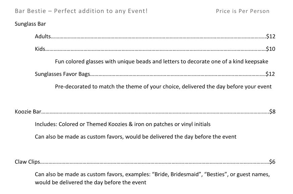Click the "Claw Clips" section title
The width and height of the screenshot is (293, 194).
27,162
